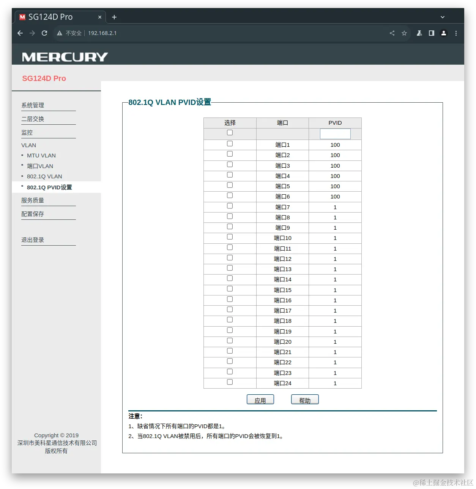This screenshot has width=476, height=489.
Task: Expand the 服务质量 section
Action: tap(33, 200)
